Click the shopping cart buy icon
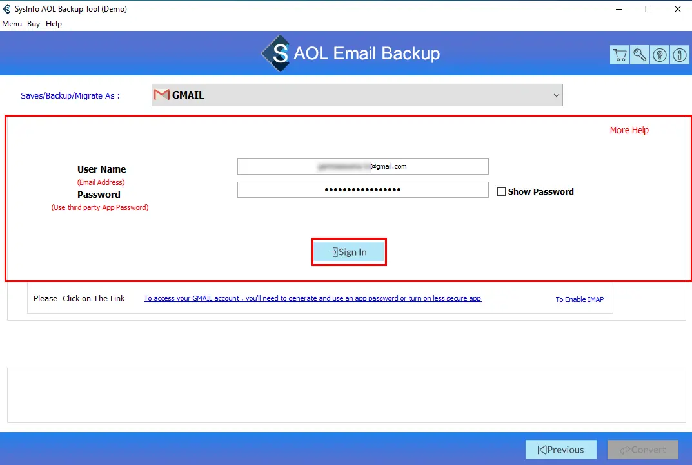The width and height of the screenshot is (692, 465). pos(620,55)
